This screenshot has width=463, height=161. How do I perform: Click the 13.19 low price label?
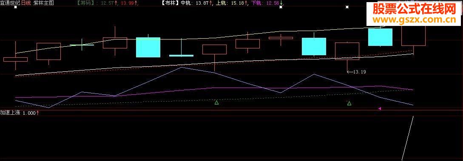(360, 72)
